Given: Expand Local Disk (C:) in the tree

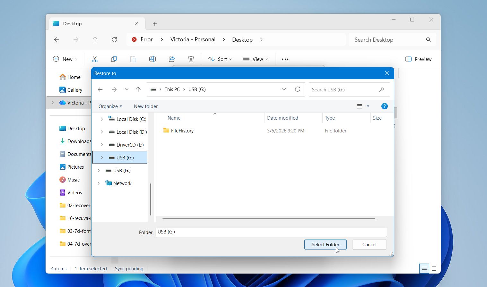Looking at the screenshot, I should click(102, 119).
